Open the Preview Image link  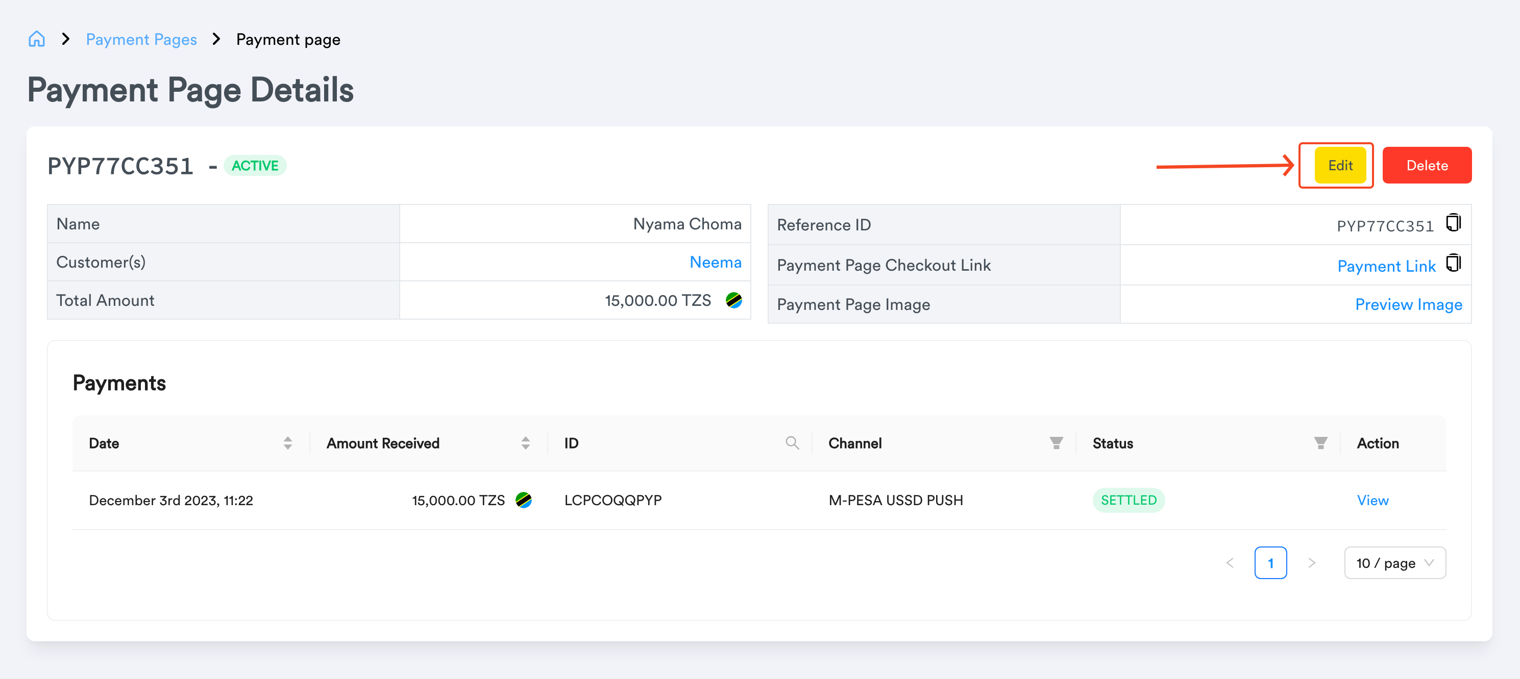(1409, 305)
